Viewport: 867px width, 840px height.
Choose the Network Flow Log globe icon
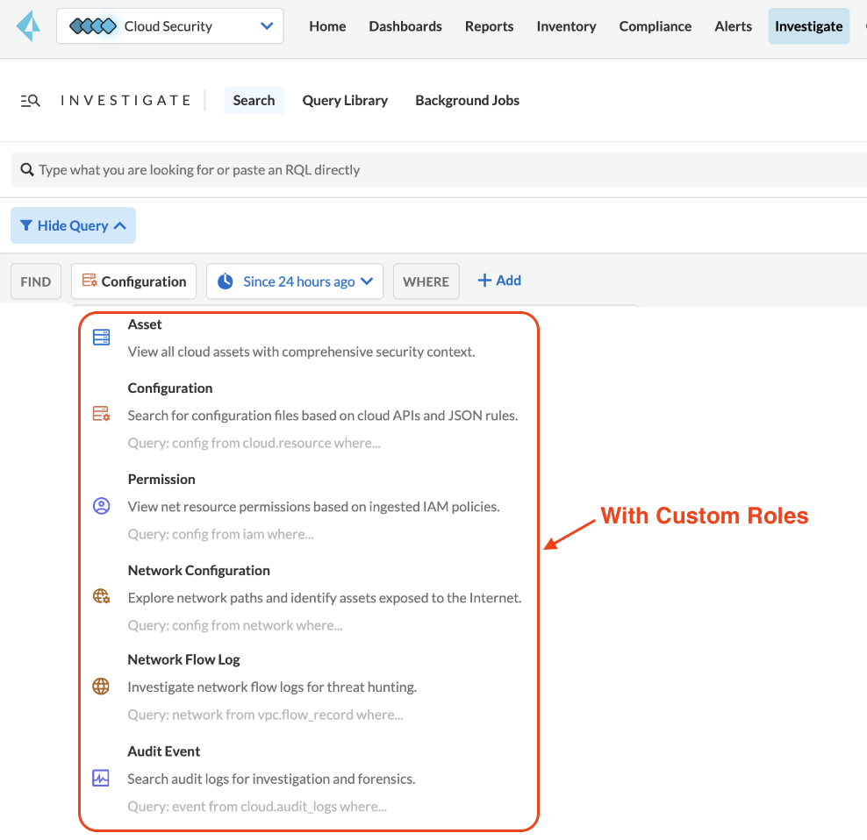click(x=102, y=687)
